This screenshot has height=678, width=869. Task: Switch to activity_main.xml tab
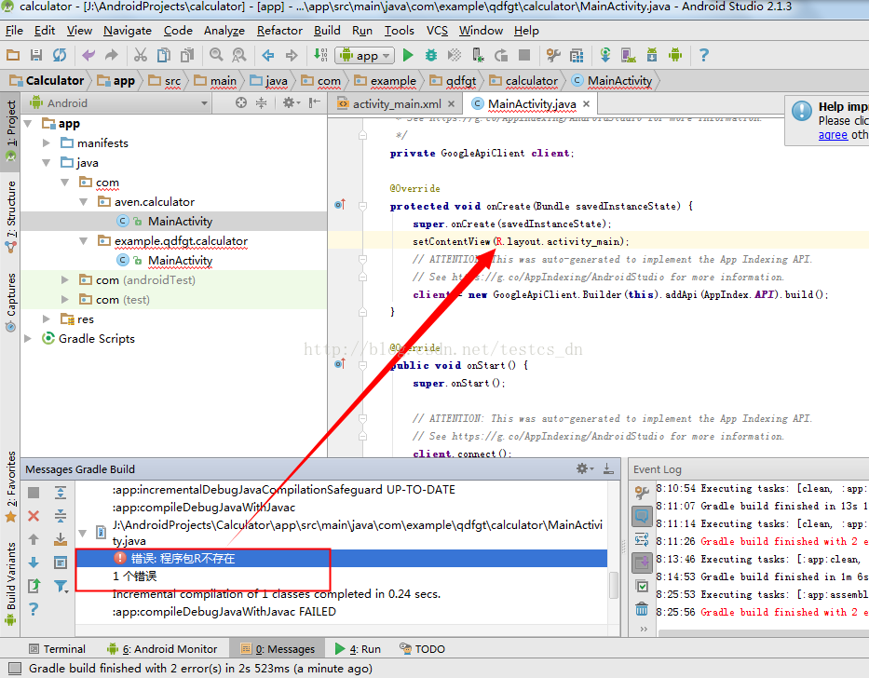[x=397, y=104]
